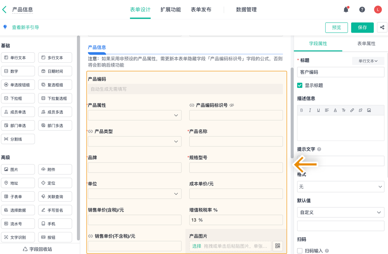Click the insert link icon
This screenshot has height=254, width=388.
point(352,110)
